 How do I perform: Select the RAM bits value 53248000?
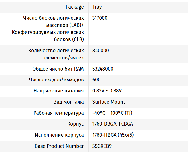pyautogui.click(x=103, y=69)
